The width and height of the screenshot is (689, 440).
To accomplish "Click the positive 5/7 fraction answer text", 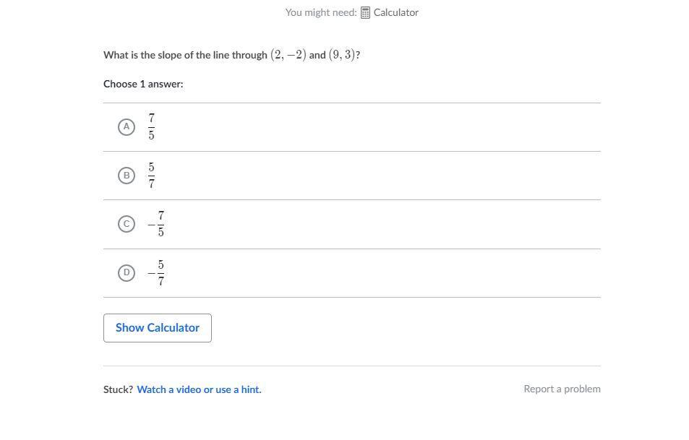I will click(x=152, y=176).
